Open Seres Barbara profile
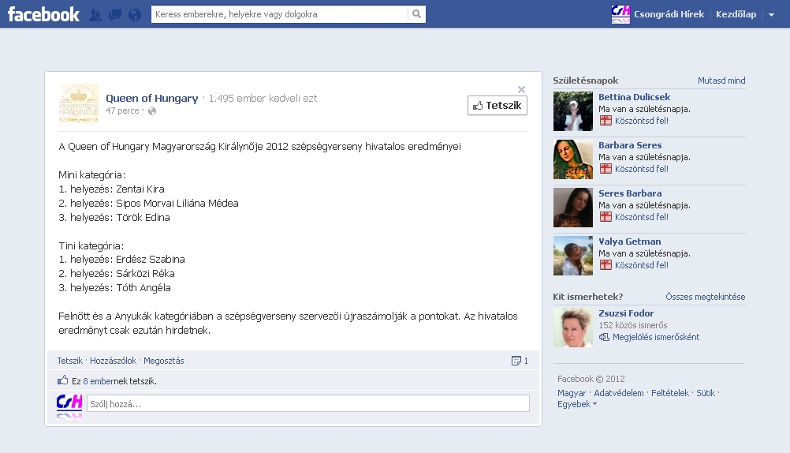This screenshot has height=453, width=790. [x=630, y=193]
